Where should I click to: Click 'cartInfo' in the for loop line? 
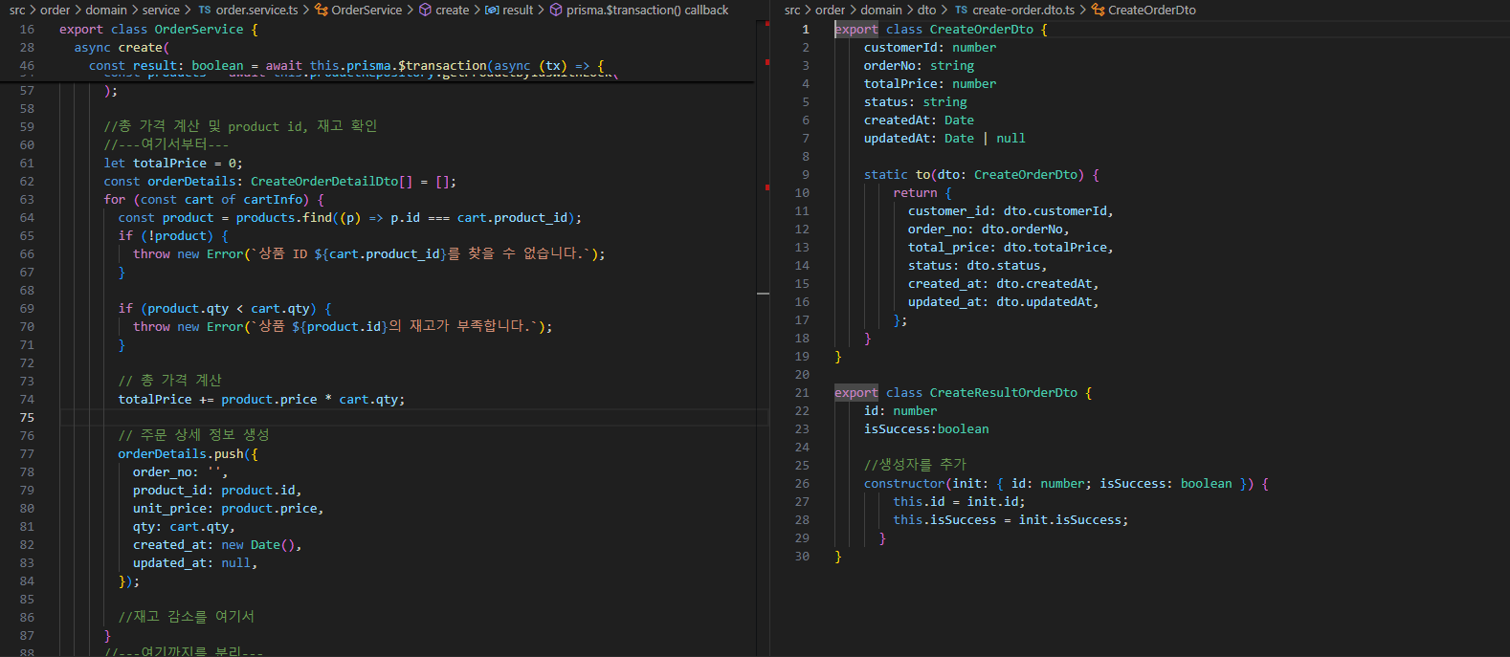(x=273, y=200)
